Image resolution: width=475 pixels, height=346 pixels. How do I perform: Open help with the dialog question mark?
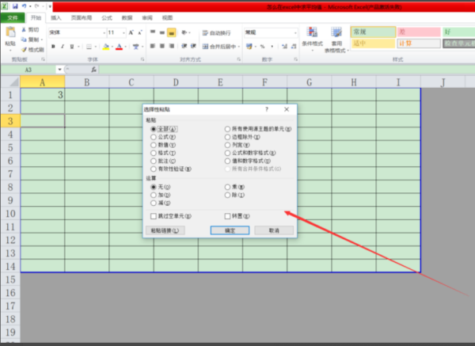tap(267, 109)
